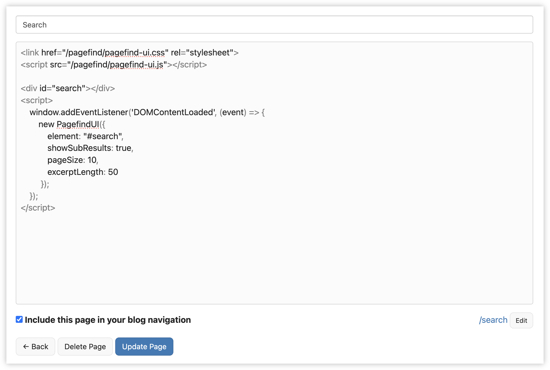The width and height of the screenshot is (550, 370).
Task: Click the Update Page button
Action: (144, 346)
